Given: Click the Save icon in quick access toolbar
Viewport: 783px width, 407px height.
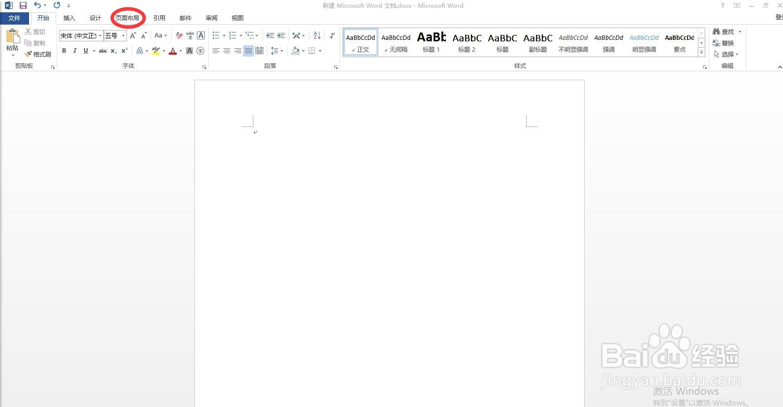Looking at the screenshot, I should click(x=23, y=5).
